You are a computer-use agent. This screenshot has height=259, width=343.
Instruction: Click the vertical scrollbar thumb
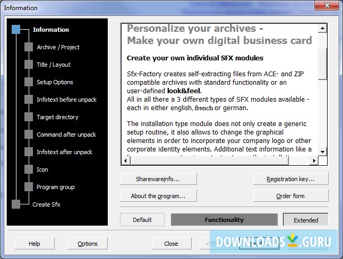click(322, 64)
